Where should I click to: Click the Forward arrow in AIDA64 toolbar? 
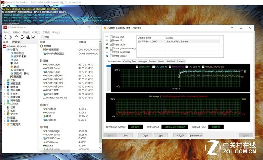coord(11,37)
